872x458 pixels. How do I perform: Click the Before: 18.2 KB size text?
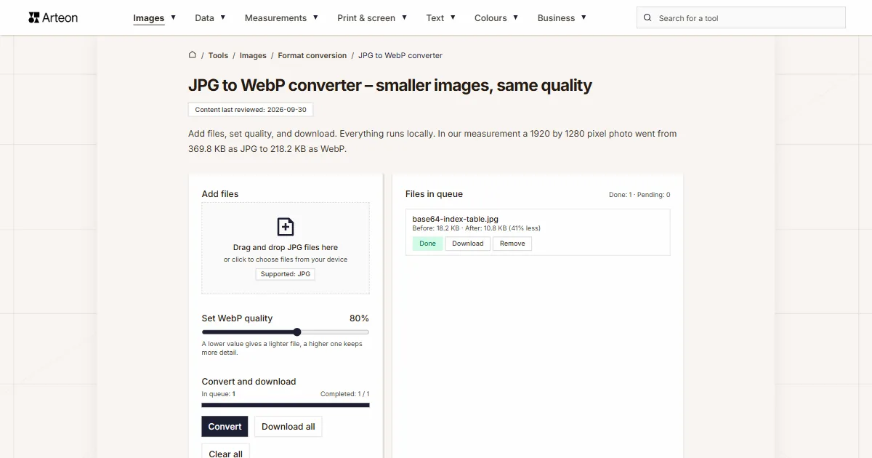pyautogui.click(x=436, y=228)
